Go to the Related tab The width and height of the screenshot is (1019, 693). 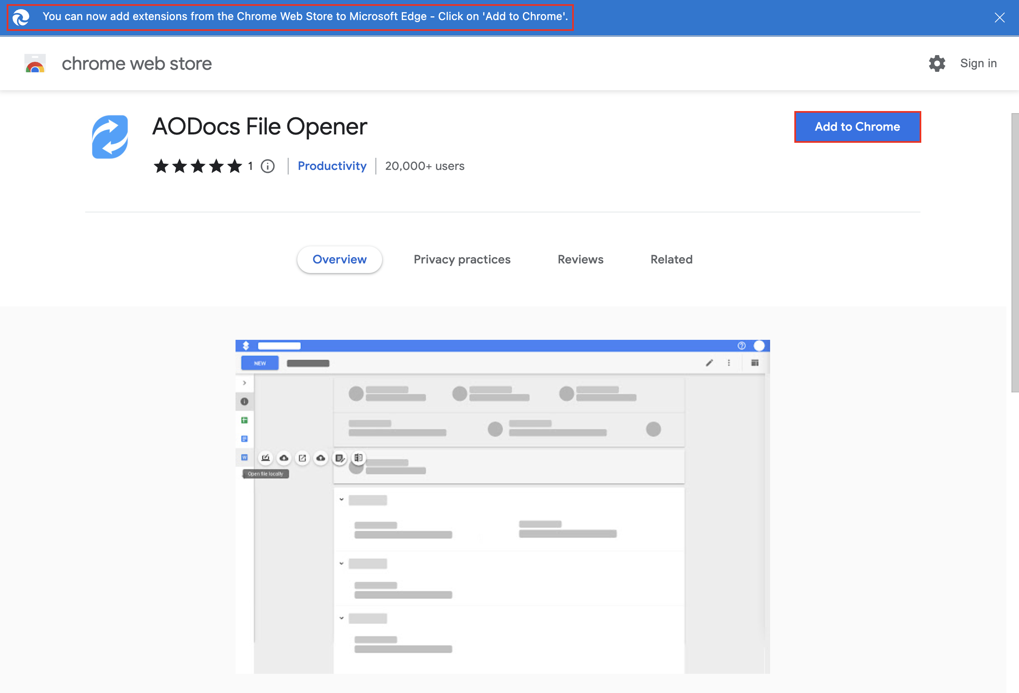tap(671, 260)
